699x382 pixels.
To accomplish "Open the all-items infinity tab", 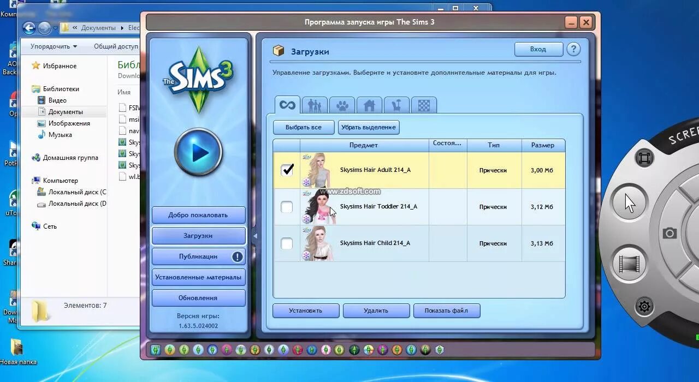I will coord(287,105).
